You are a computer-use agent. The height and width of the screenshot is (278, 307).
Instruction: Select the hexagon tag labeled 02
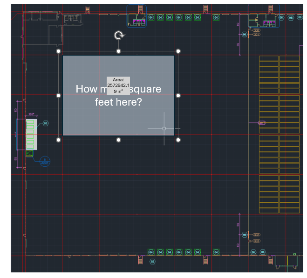(x=152, y=262)
